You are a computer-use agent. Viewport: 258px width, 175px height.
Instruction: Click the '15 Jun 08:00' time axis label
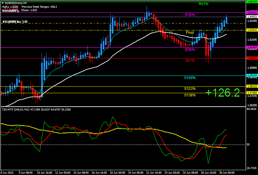point(81,173)
